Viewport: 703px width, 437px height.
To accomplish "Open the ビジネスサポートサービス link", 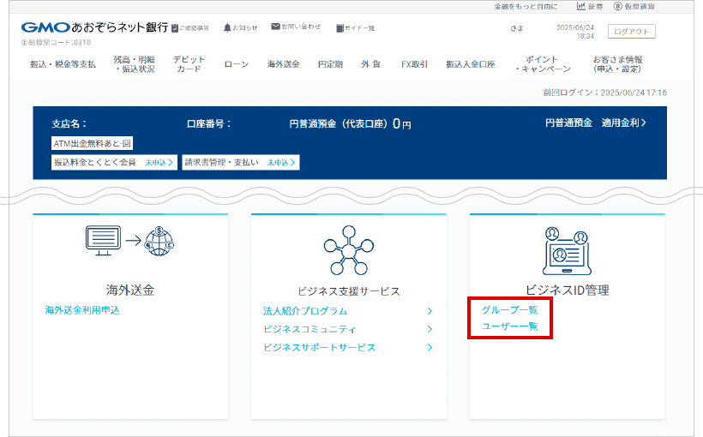I will point(319,347).
